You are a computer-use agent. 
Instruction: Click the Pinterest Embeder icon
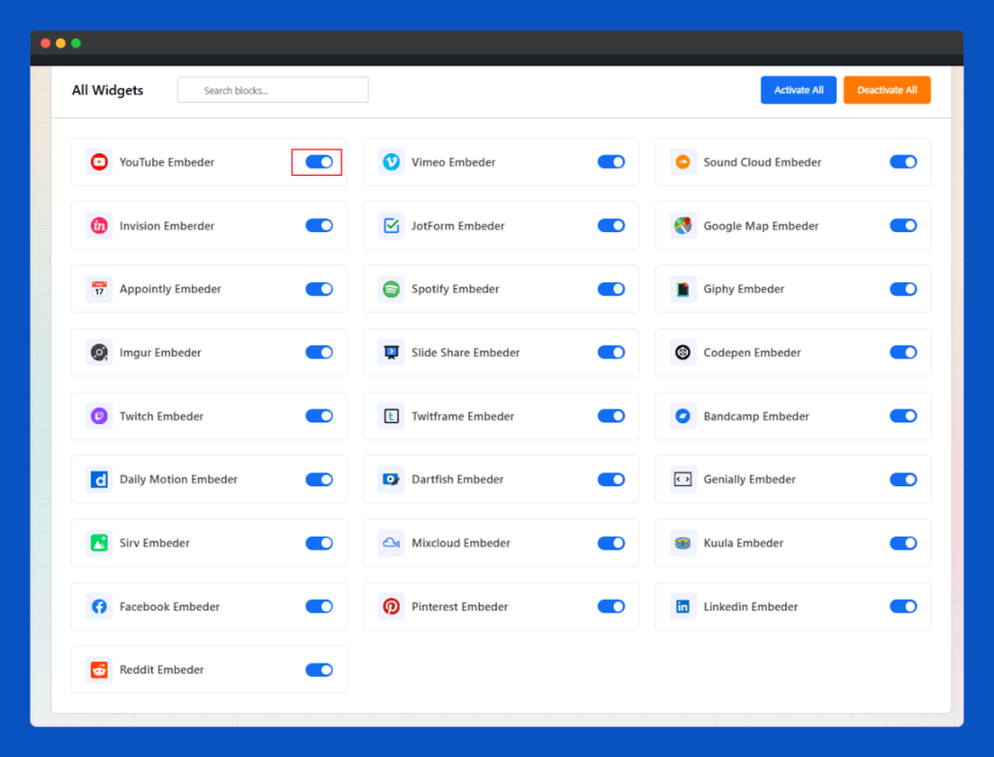391,606
